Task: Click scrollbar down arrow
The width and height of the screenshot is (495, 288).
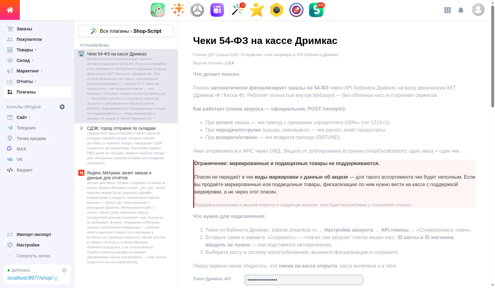Action: point(493,285)
